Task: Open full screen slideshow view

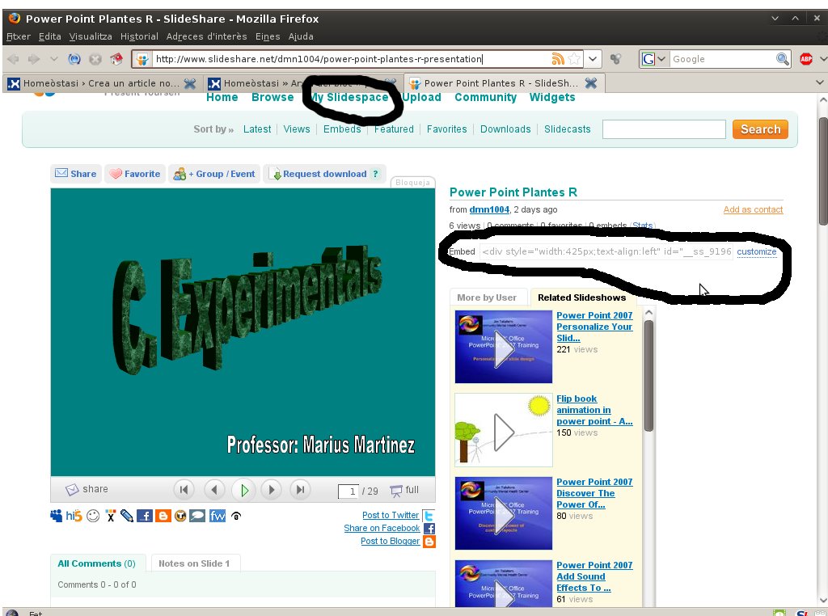Action: (x=404, y=491)
